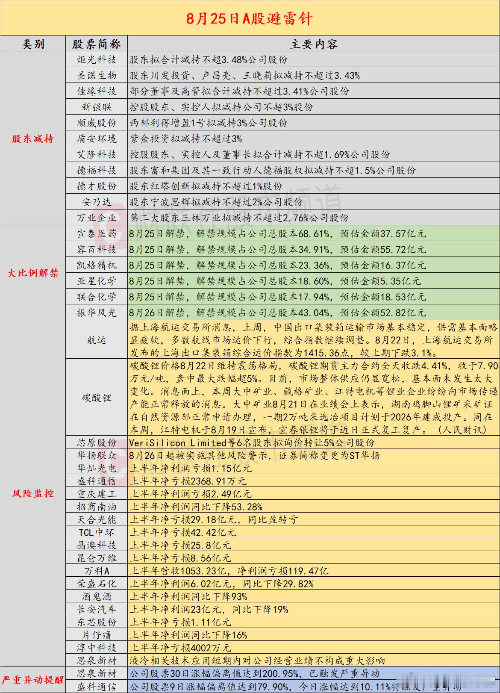Image resolution: width=500 pixels, height=693 pixels.
Task: Click content '上半年营收1053.23亿, 净利润亏损119.47亿'
Action: pyautogui.click(x=229, y=571)
